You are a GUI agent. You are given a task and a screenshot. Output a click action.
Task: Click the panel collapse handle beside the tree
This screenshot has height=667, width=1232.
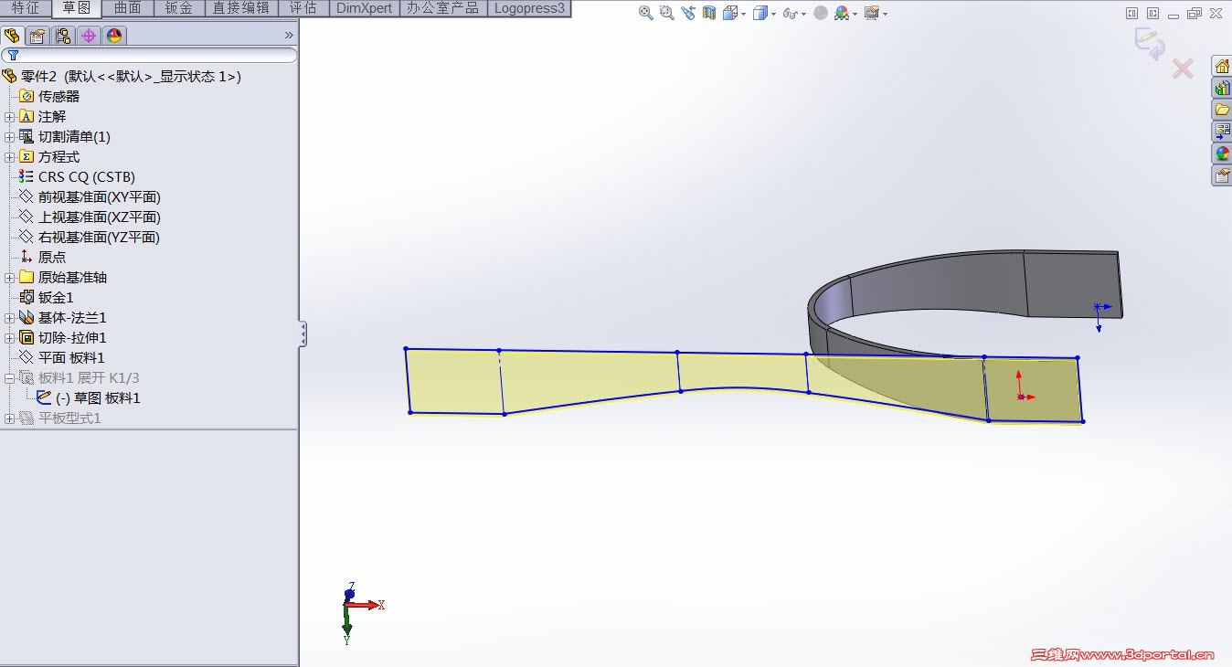pyautogui.click(x=303, y=334)
